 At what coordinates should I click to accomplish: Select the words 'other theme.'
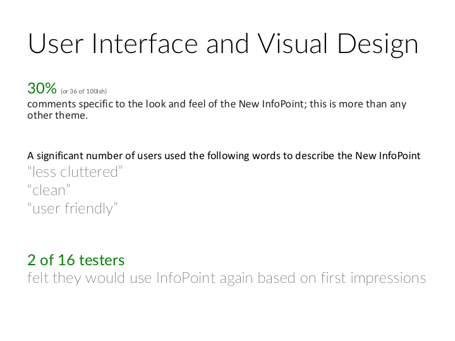tap(58, 115)
